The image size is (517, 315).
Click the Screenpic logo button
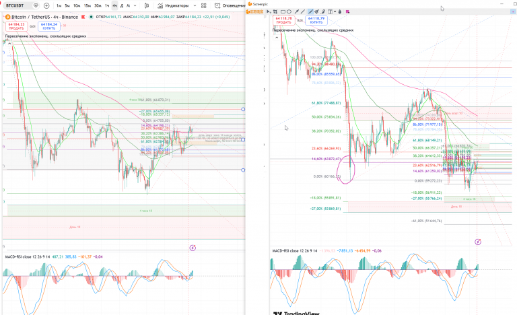[255, 11]
